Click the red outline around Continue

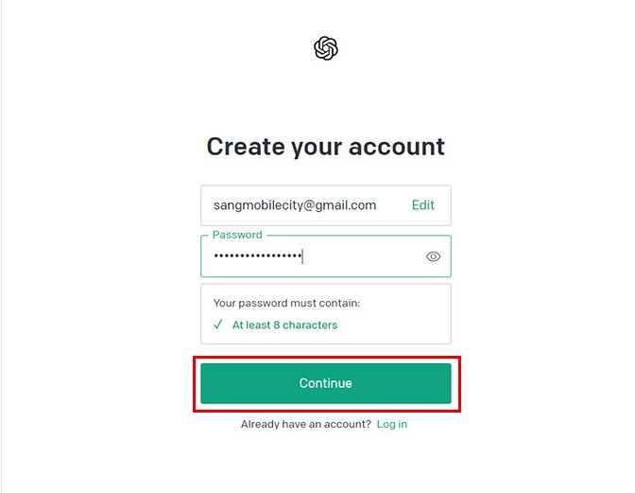point(327,358)
